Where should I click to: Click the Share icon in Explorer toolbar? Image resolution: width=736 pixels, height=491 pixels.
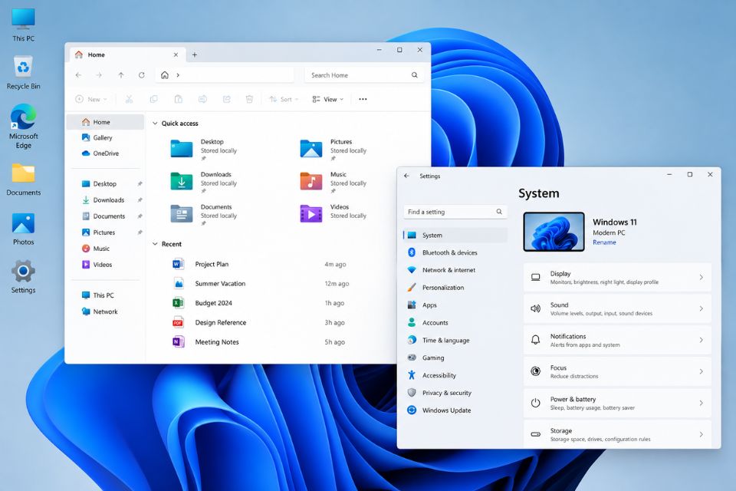click(227, 99)
